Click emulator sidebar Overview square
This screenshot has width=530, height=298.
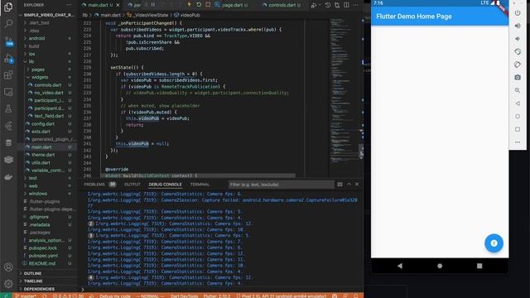click(518, 129)
